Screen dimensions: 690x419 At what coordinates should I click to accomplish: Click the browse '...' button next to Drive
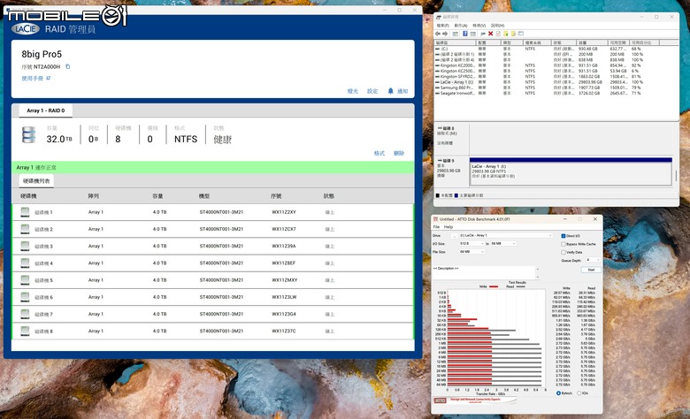click(454, 236)
